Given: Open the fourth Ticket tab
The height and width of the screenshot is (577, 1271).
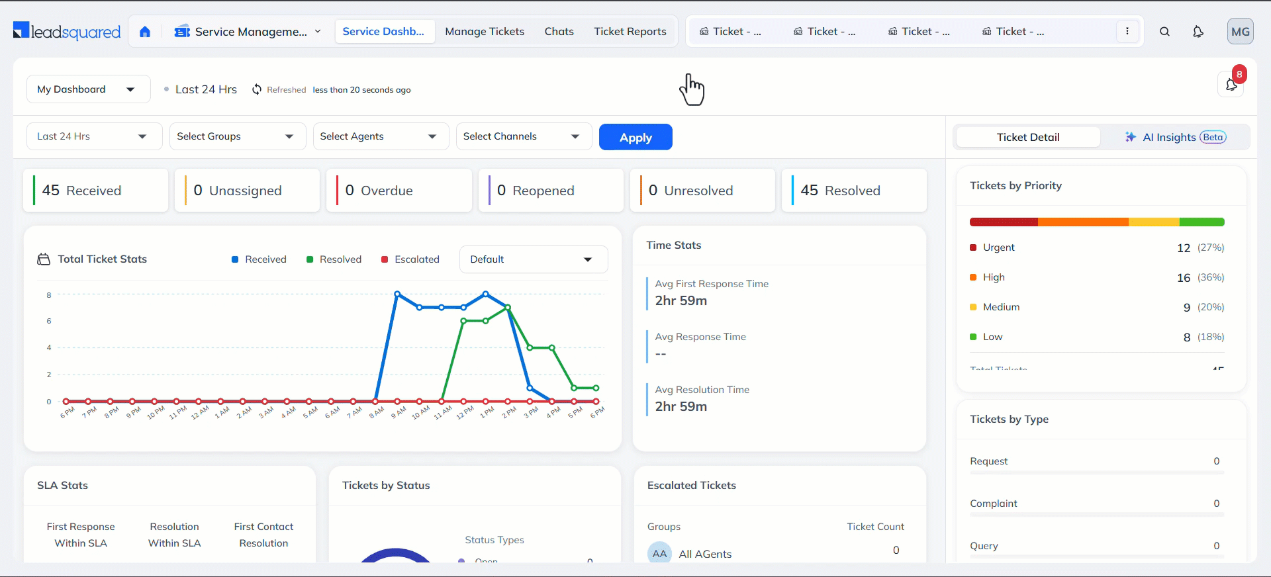Looking at the screenshot, I should [1013, 32].
